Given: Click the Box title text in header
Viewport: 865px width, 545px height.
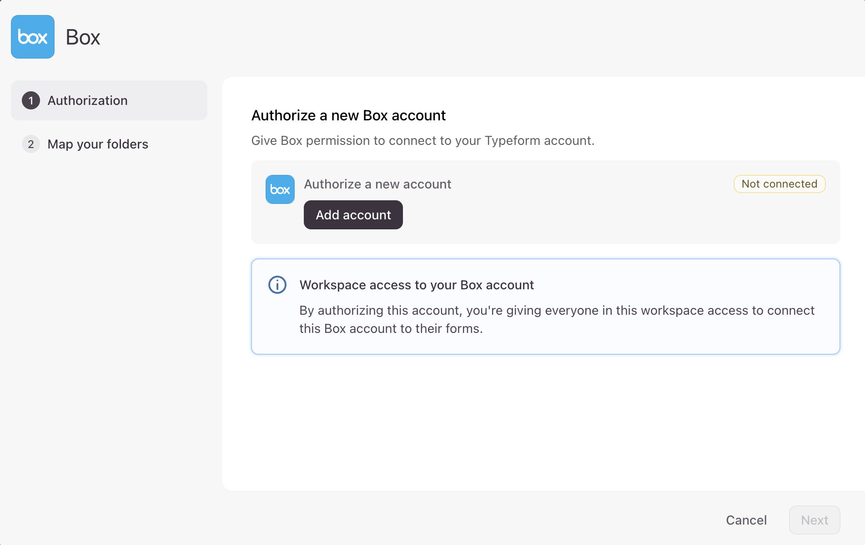Looking at the screenshot, I should tap(83, 37).
